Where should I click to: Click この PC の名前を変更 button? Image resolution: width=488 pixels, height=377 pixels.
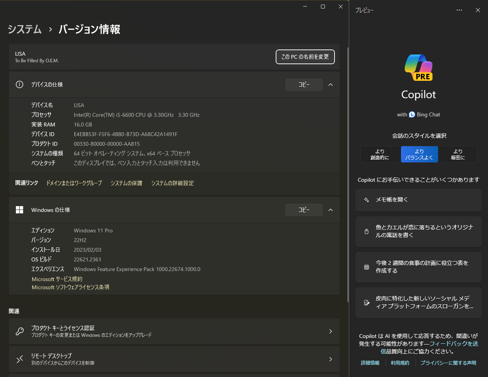click(x=305, y=57)
